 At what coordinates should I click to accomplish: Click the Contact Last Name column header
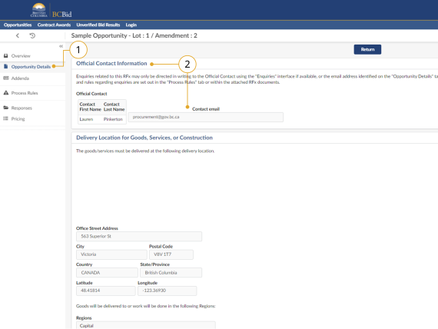point(114,107)
